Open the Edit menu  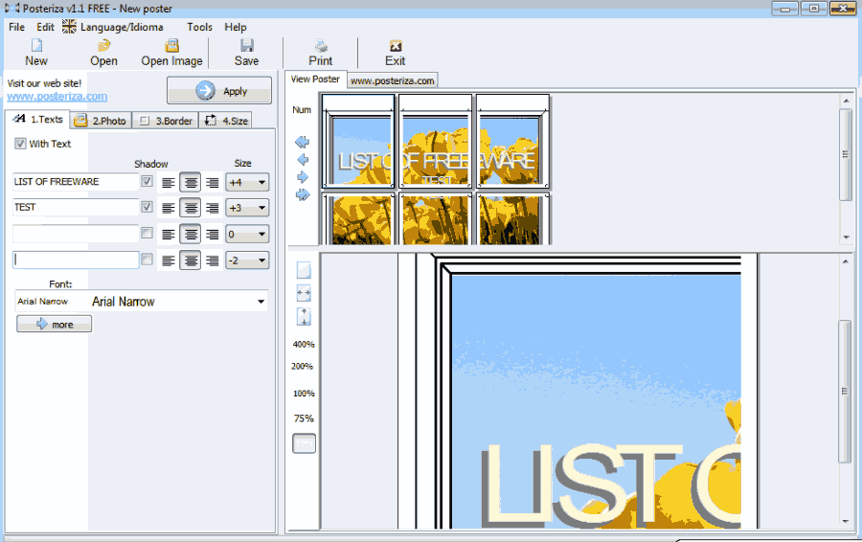point(45,27)
